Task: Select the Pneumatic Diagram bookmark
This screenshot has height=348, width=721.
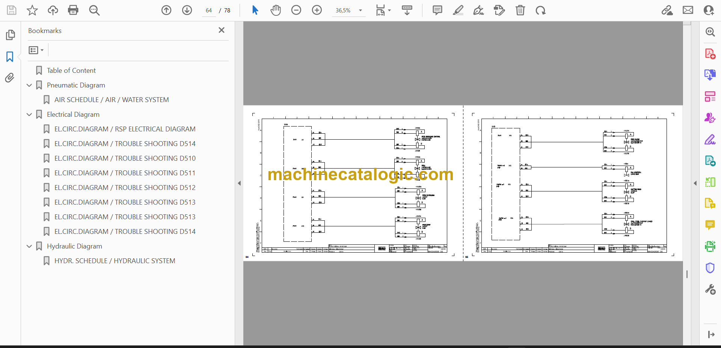Action: [x=76, y=85]
